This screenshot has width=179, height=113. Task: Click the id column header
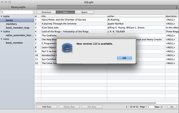38,16
